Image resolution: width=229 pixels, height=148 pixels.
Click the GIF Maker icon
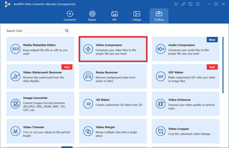pyautogui.click(x=161, y=76)
